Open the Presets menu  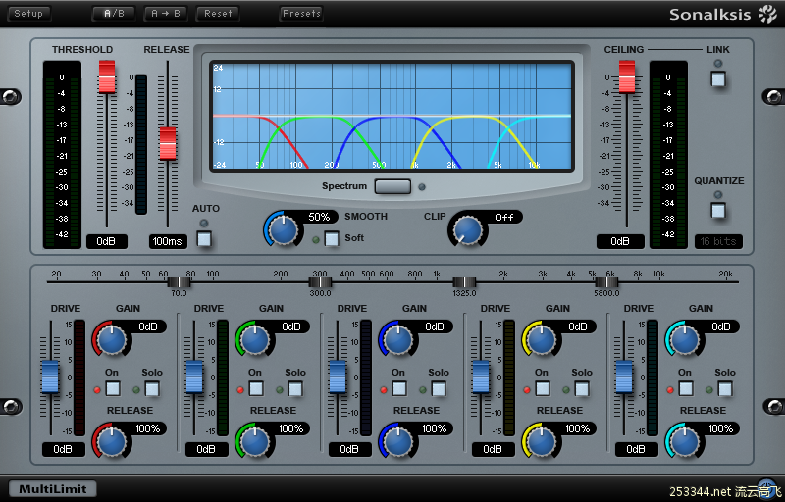301,14
